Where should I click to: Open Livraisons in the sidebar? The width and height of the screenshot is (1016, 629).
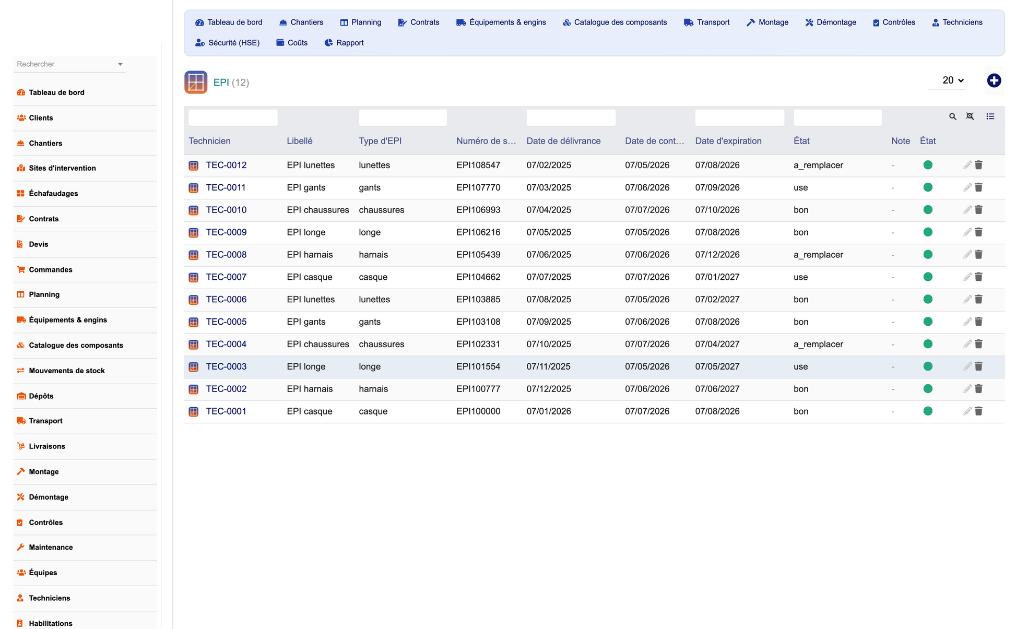click(85, 446)
